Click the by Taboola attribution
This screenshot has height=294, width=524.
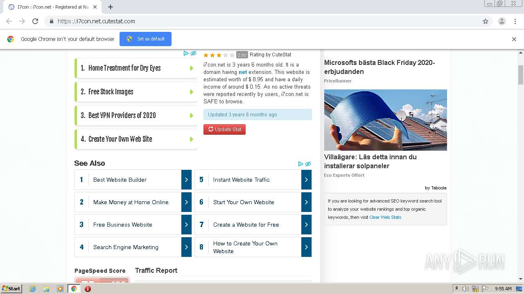tap(436, 188)
